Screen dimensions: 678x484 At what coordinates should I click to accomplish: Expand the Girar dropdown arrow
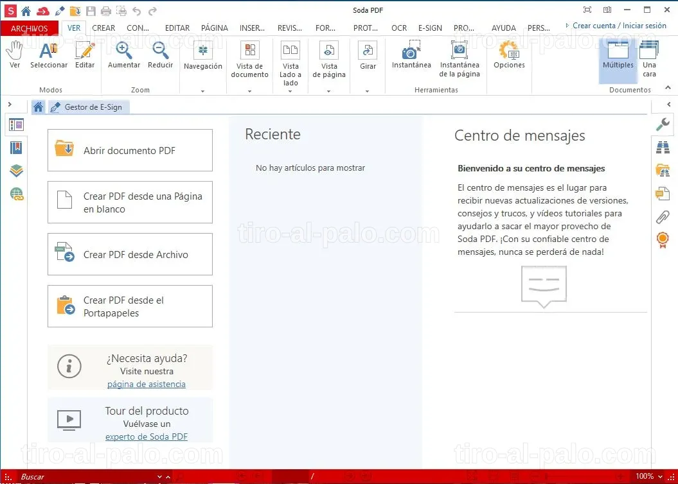pos(367,91)
